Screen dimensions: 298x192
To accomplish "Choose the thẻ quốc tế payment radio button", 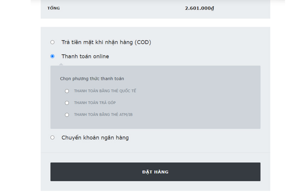I will [67, 91].
